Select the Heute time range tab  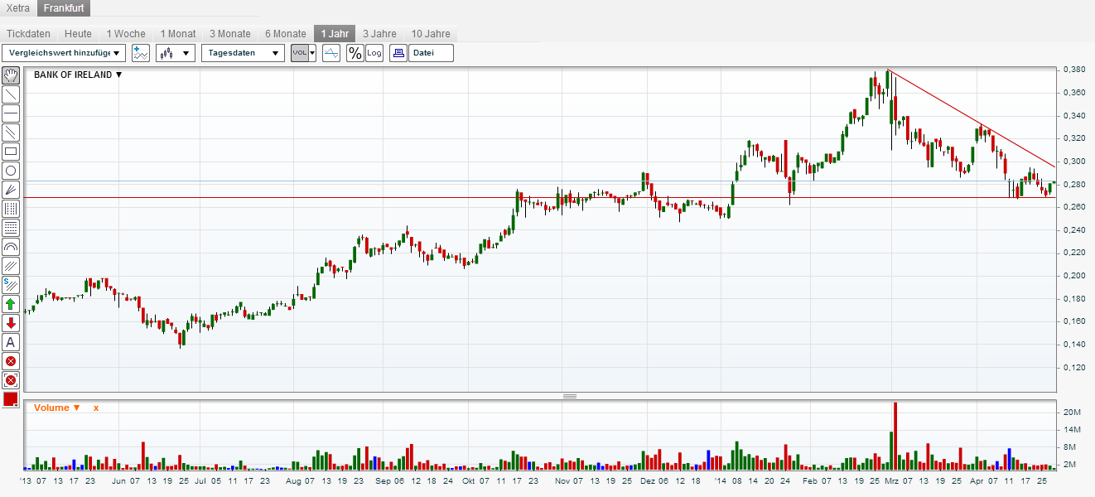(78, 34)
